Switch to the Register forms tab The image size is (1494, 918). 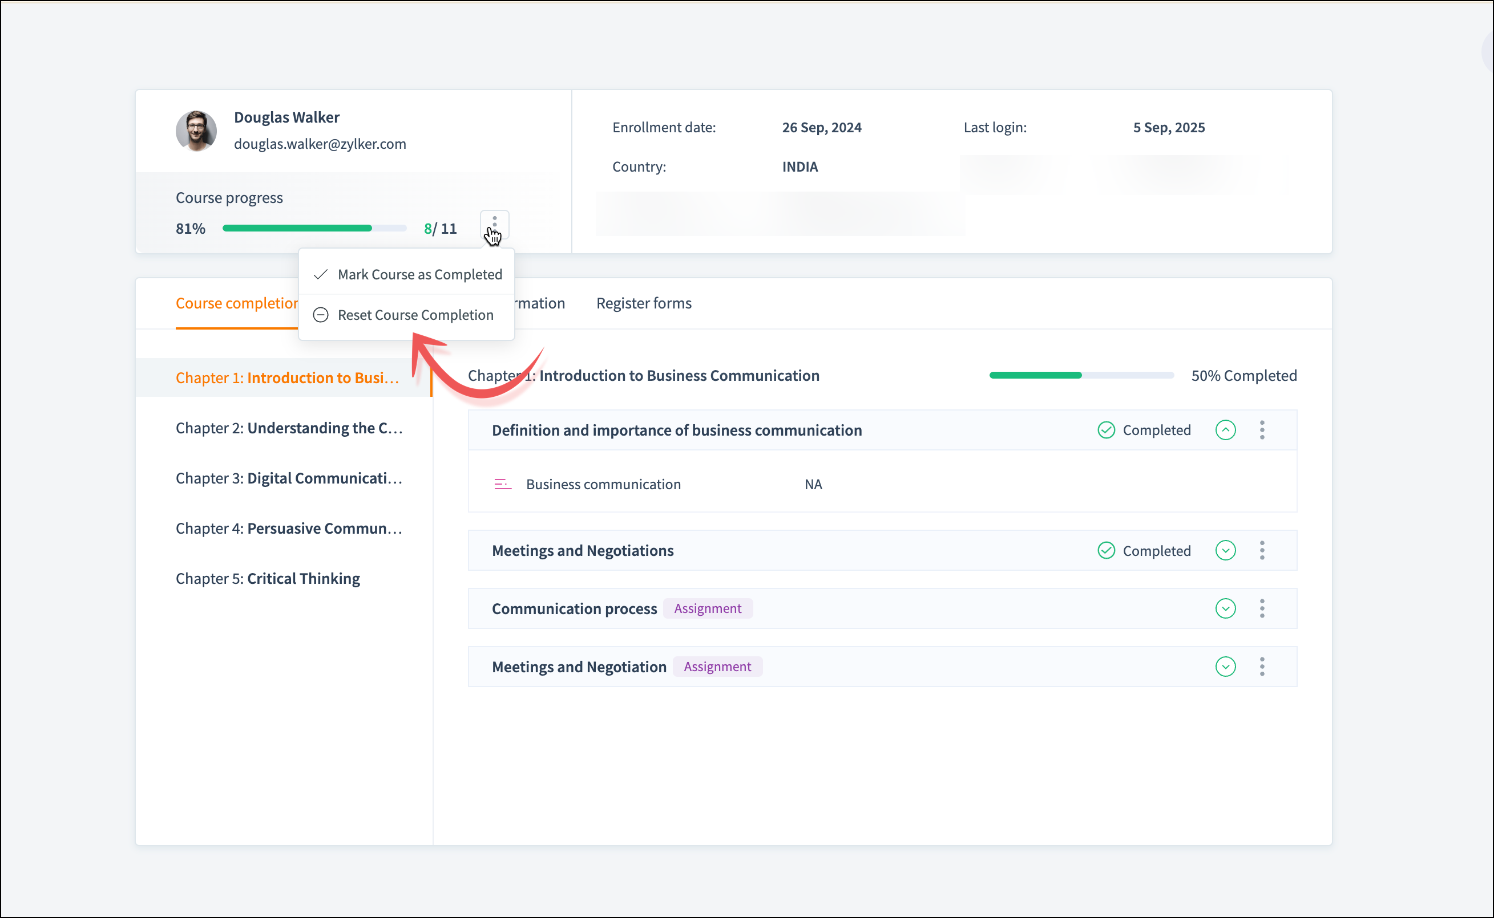[x=643, y=303]
